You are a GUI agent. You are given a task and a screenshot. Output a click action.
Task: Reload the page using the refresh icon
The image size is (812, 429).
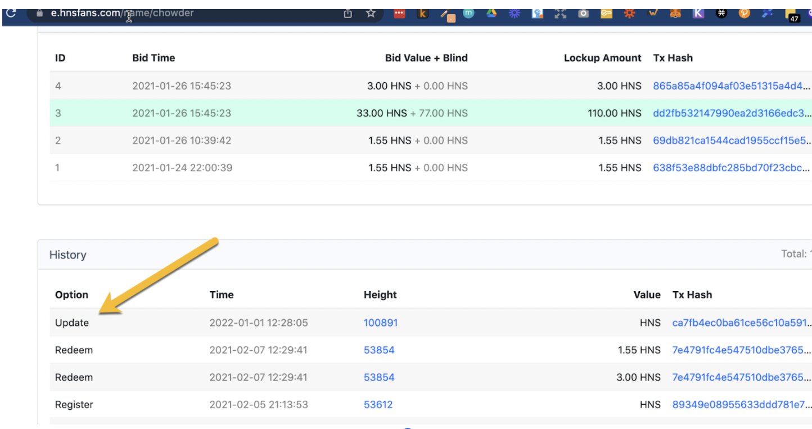pyautogui.click(x=10, y=13)
